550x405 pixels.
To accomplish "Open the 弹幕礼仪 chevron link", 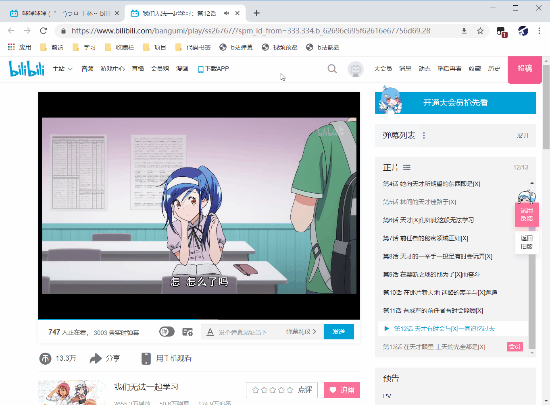I will pos(301,332).
